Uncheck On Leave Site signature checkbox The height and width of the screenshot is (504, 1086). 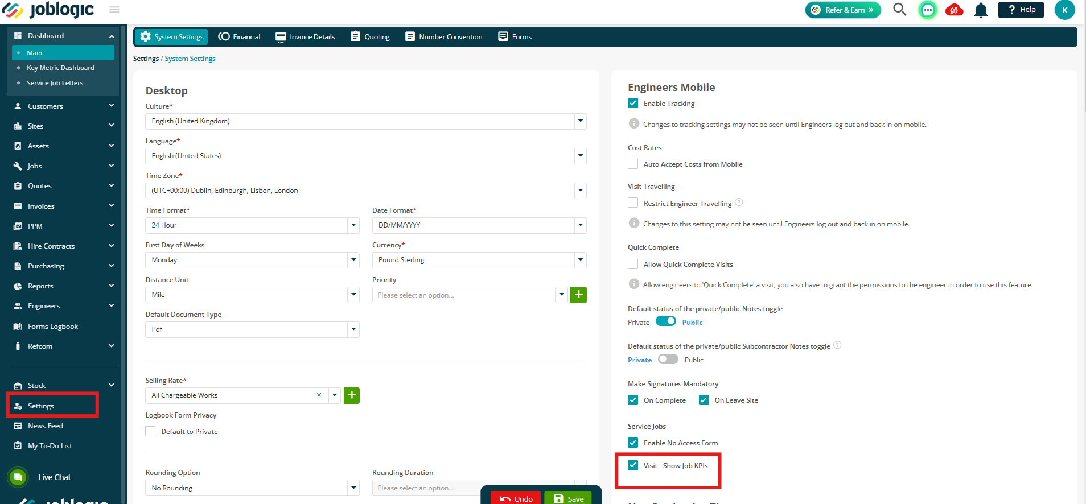click(x=704, y=400)
